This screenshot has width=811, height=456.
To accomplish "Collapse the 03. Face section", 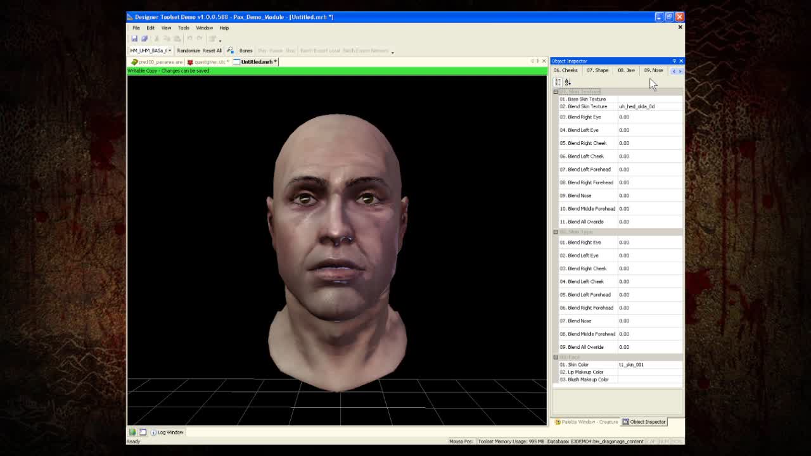I will 556,357.
